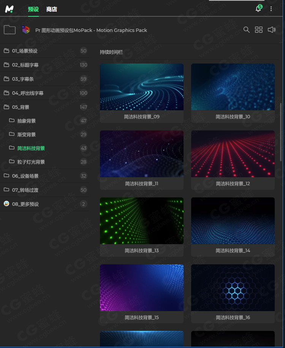Click the folder icon of 05_背景
The width and height of the screenshot is (285, 348).
coord(6,107)
